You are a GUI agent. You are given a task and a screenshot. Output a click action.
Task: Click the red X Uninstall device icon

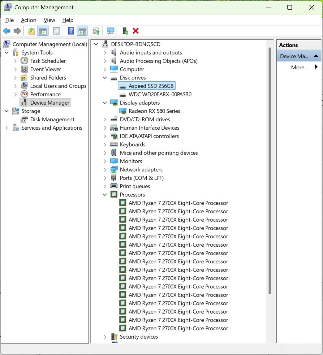136,31
